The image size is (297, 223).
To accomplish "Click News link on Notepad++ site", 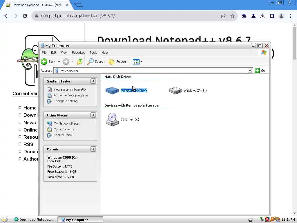I will click(x=30, y=123).
